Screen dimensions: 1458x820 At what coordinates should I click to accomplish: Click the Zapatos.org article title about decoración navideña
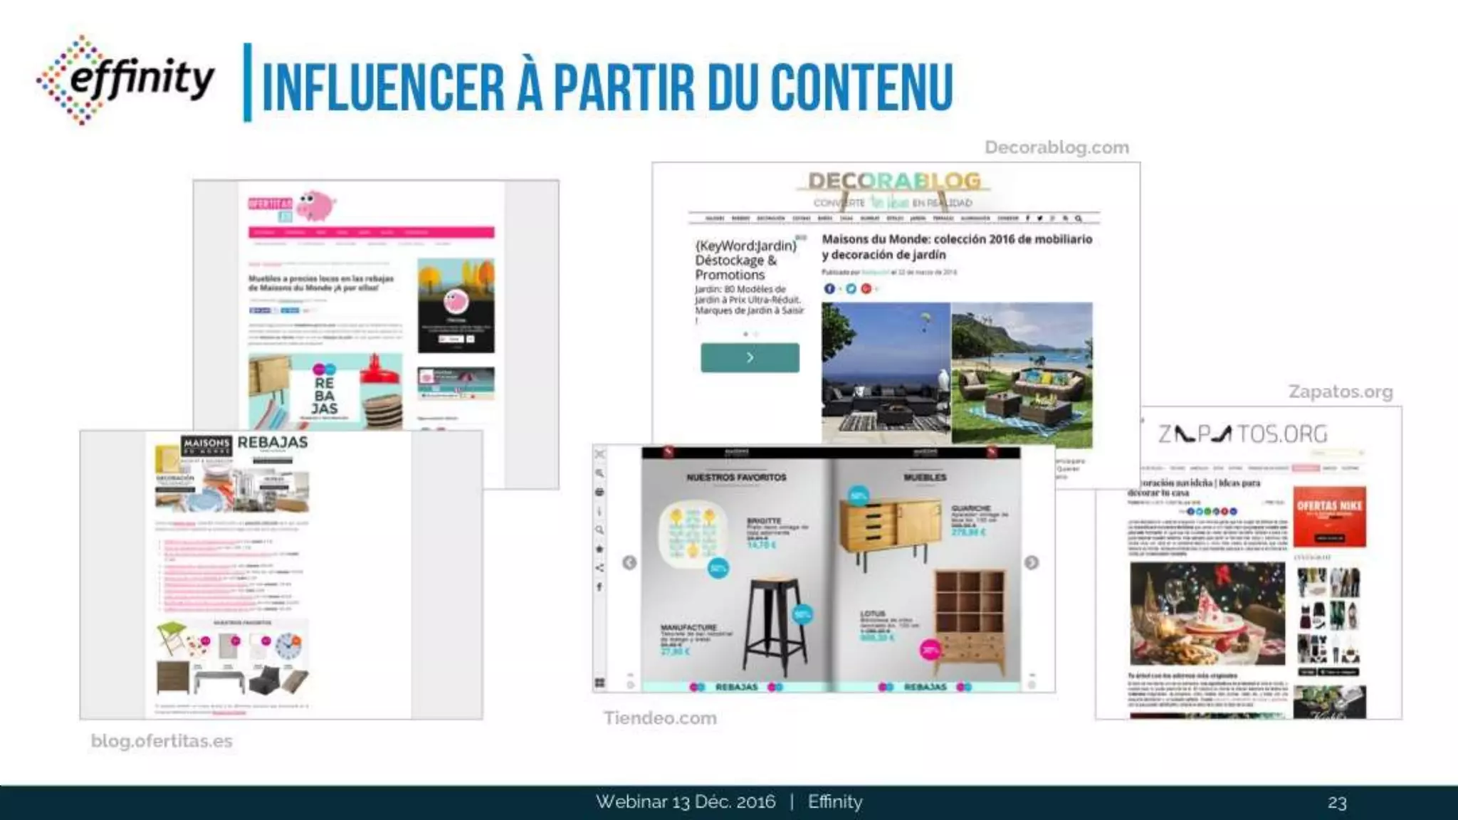tap(1194, 488)
